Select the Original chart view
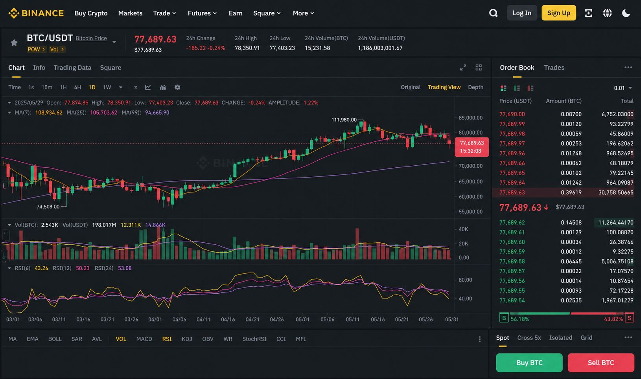 pos(411,87)
